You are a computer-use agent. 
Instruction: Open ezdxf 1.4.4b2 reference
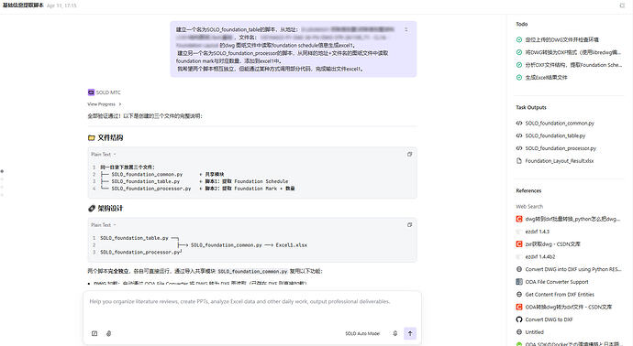point(539,256)
